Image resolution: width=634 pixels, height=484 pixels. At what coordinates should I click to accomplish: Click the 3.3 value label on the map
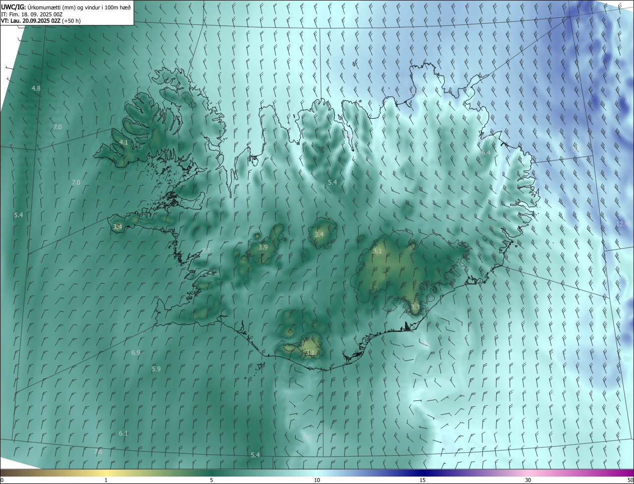point(415,307)
